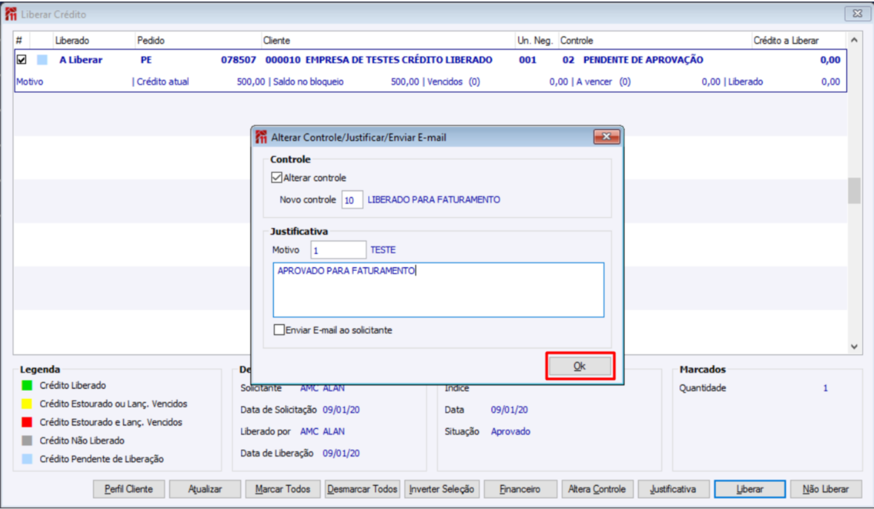Close the Alterar Controle dialog
The height and width of the screenshot is (509, 874).
(606, 137)
